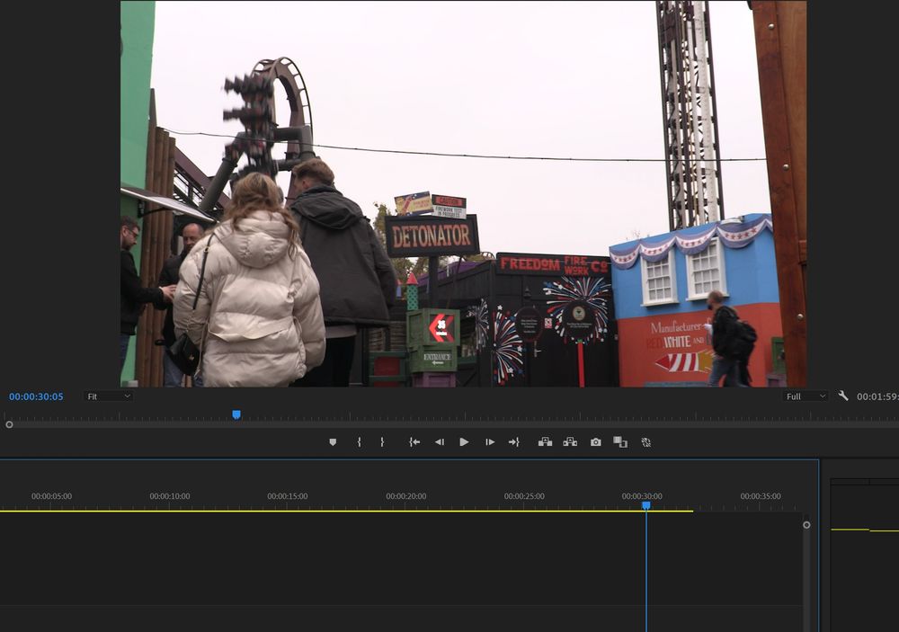Edit the current timecode 00:00:30:05
Viewport: 899px width, 632px height.
(x=35, y=396)
